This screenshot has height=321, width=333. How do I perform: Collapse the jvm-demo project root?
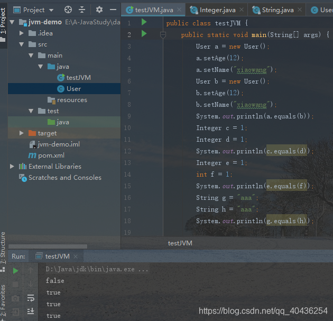pyautogui.click(x=12, y=22)
